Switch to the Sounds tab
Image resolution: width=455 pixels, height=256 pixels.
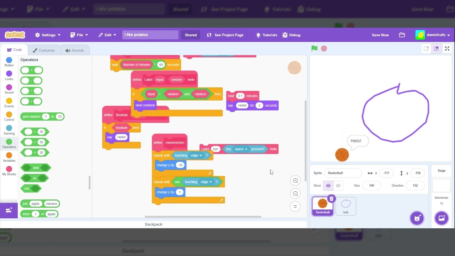click(x=75, y=50)
